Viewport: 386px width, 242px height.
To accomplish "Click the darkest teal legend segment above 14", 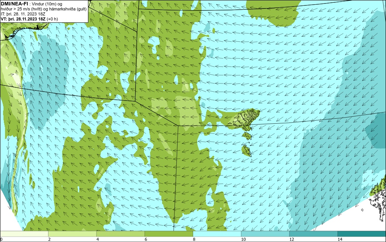I will (x=362, y=234).
